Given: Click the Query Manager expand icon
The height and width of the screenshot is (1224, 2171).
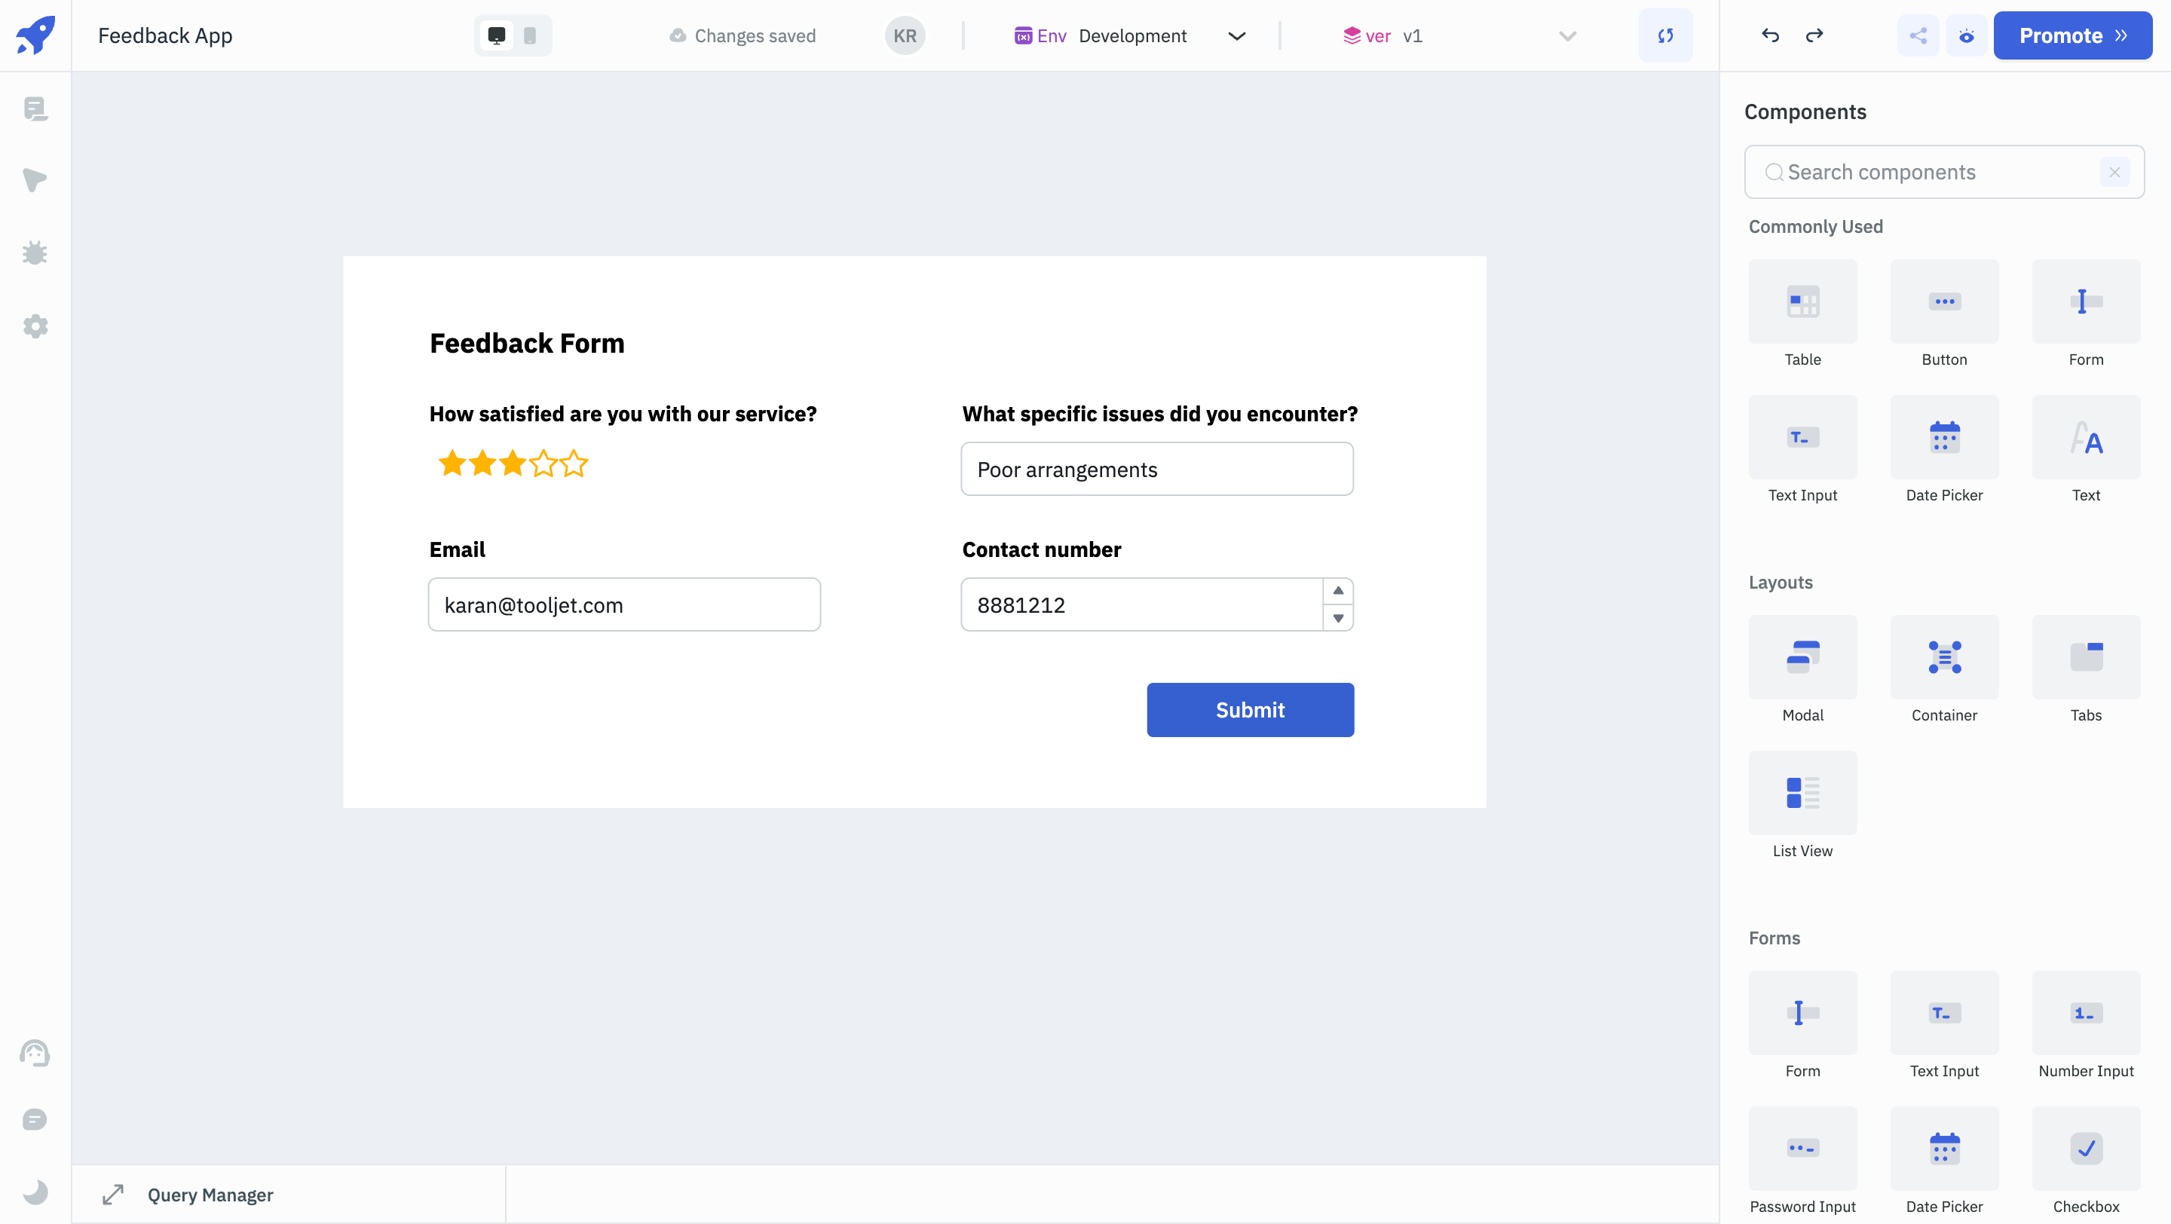Looking at the screenshot, I should (113, 1194).
